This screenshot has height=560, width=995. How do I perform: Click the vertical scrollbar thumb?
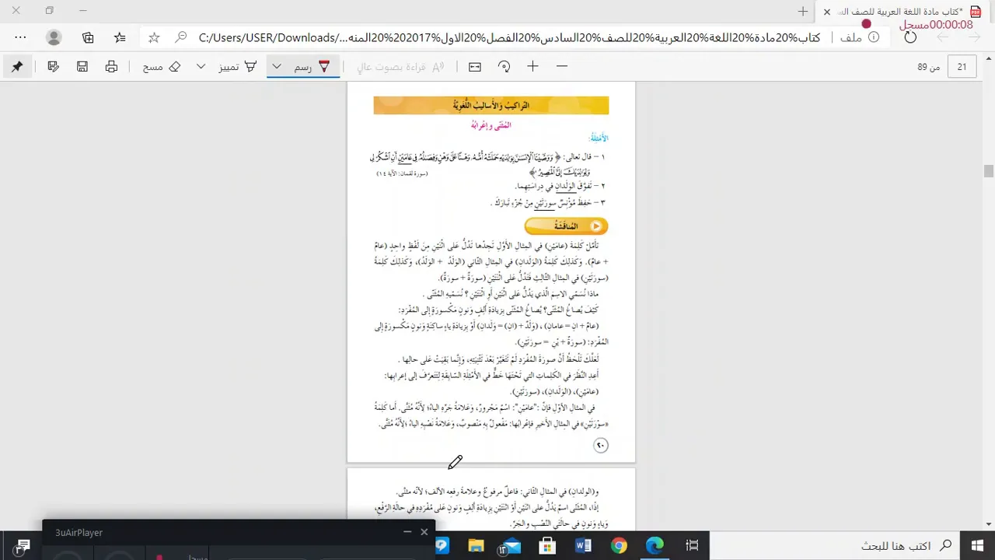coord(989,171)
